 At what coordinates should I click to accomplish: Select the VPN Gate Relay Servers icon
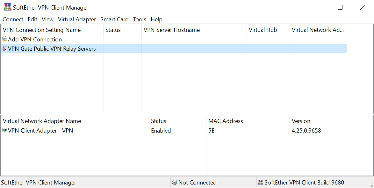coord(4,49)
